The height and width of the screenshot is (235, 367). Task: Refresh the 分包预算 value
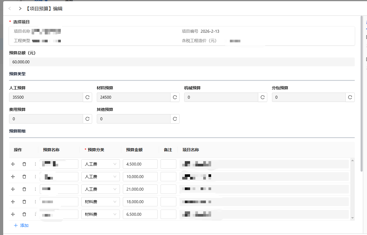click(x=350, y=97)
